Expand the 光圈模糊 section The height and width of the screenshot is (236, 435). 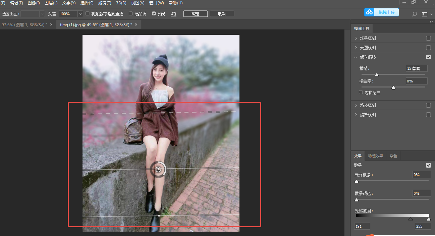click(x=356, y=48)
